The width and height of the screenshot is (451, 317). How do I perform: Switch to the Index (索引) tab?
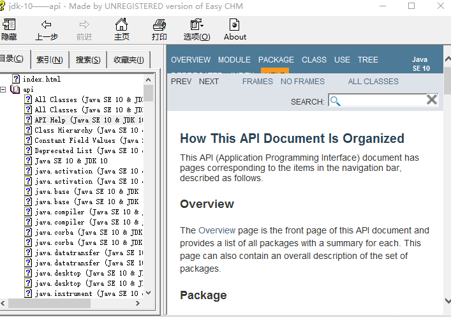pyautogui.click(x=49, y=60)
